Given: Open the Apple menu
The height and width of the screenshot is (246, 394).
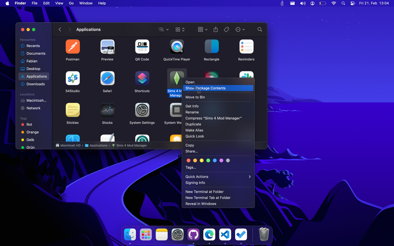Looking at the screenshot, I should [7, 3].
